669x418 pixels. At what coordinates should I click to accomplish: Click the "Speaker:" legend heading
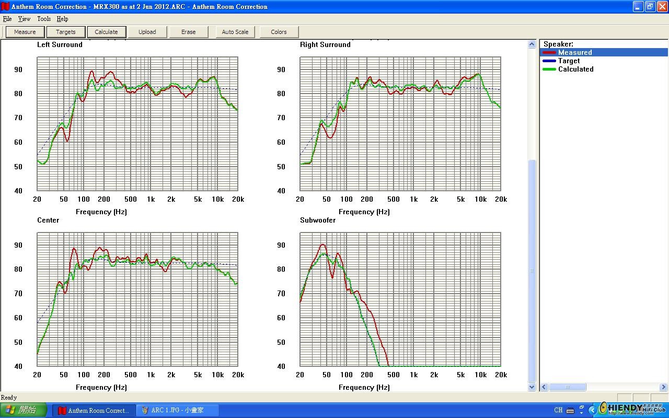tap(558, 44)
